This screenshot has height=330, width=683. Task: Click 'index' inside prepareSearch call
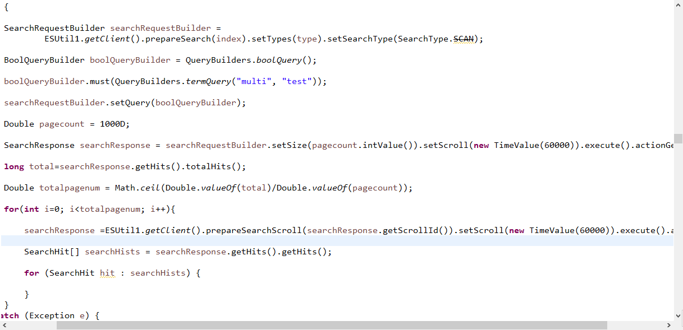[229, 39]
